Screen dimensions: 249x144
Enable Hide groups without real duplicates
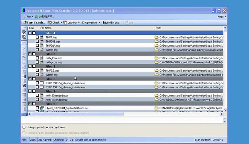click(x=24, y=127)
